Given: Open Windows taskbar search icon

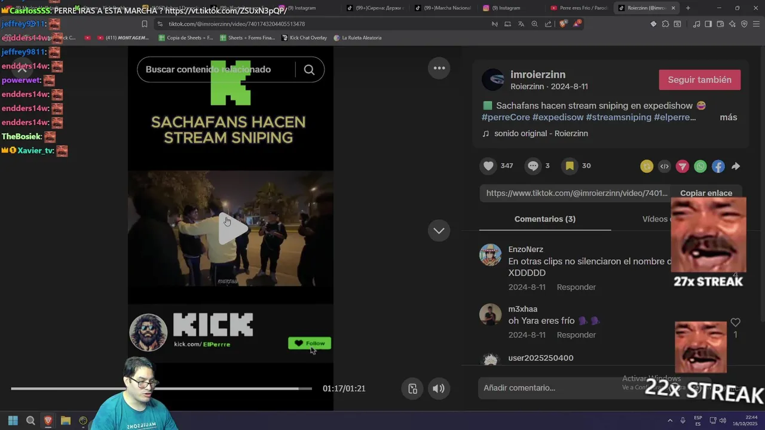Looking at the screenshot, I should click(30, 420).
